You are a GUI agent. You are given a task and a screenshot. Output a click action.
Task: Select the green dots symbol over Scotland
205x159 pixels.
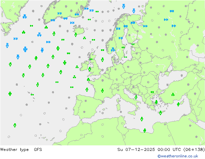91,59
